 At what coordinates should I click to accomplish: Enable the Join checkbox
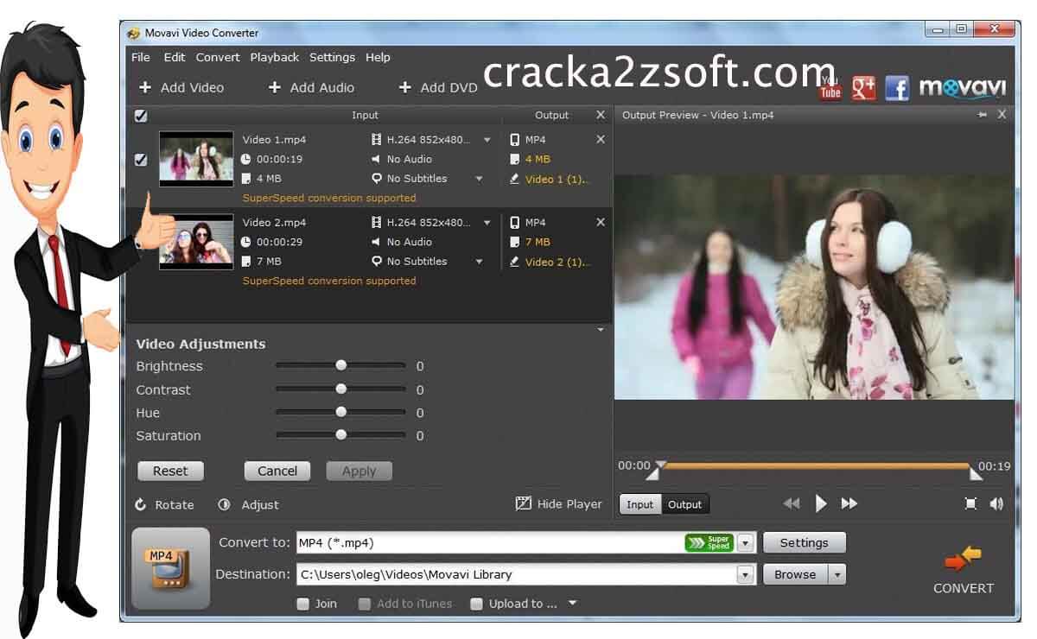point(302,604)
